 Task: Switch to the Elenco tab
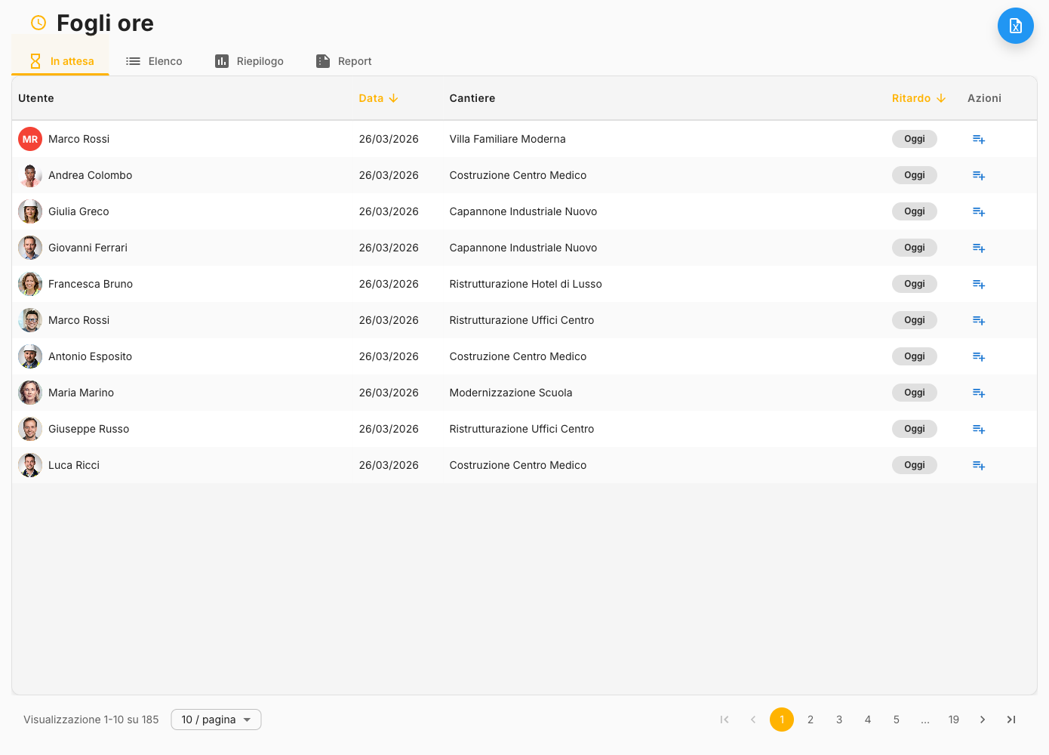tap(154, 61)
